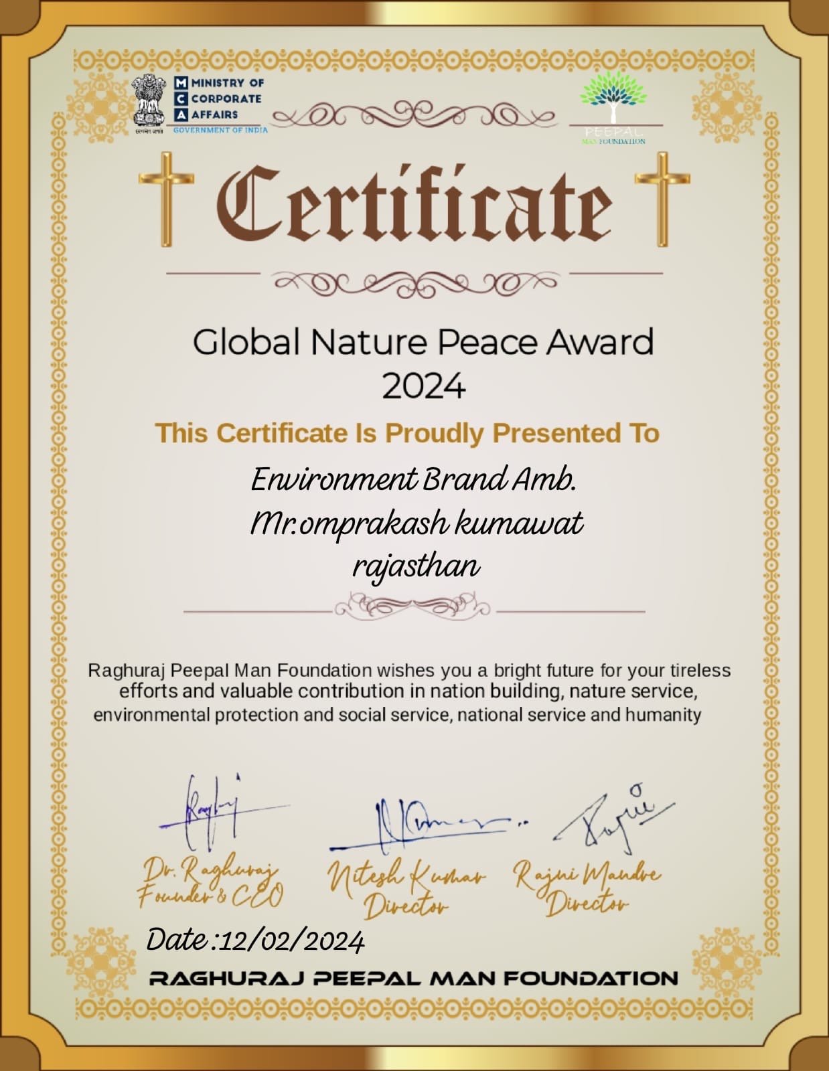Click 'GOVERNMENT OF INDIA' under the ministry logo
The width and height of the screenshot is (829, 1071).
220,130
